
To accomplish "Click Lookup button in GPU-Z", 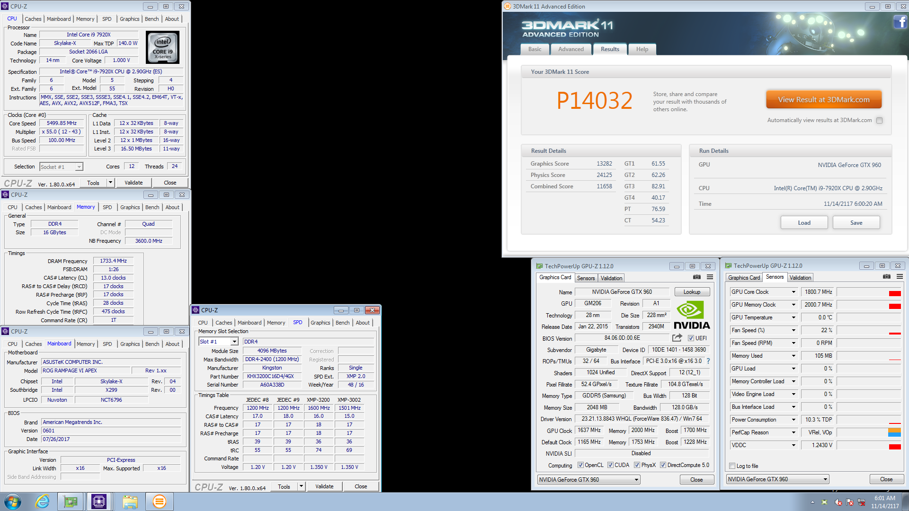I will click(x=692, y=292).
